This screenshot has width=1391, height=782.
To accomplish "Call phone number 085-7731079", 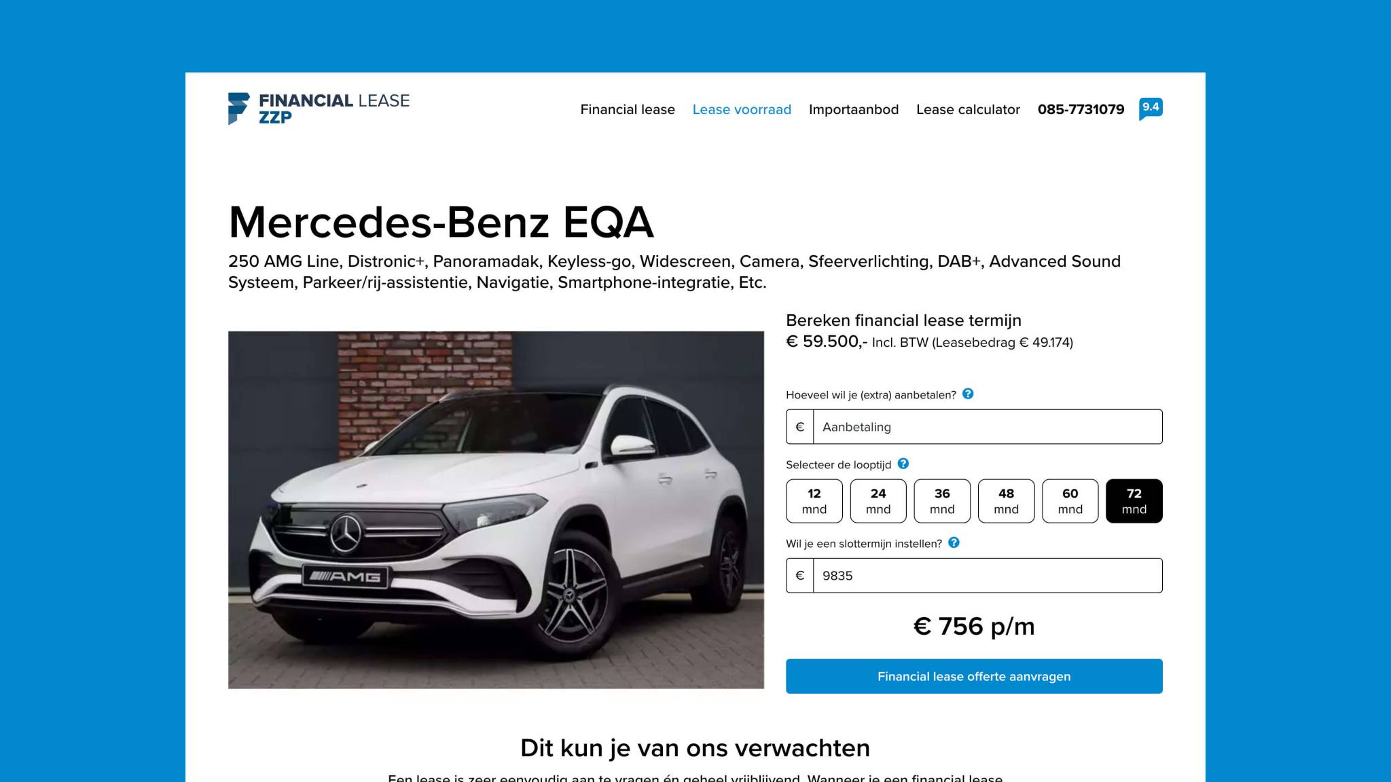I will click(x=1081, y=109).
